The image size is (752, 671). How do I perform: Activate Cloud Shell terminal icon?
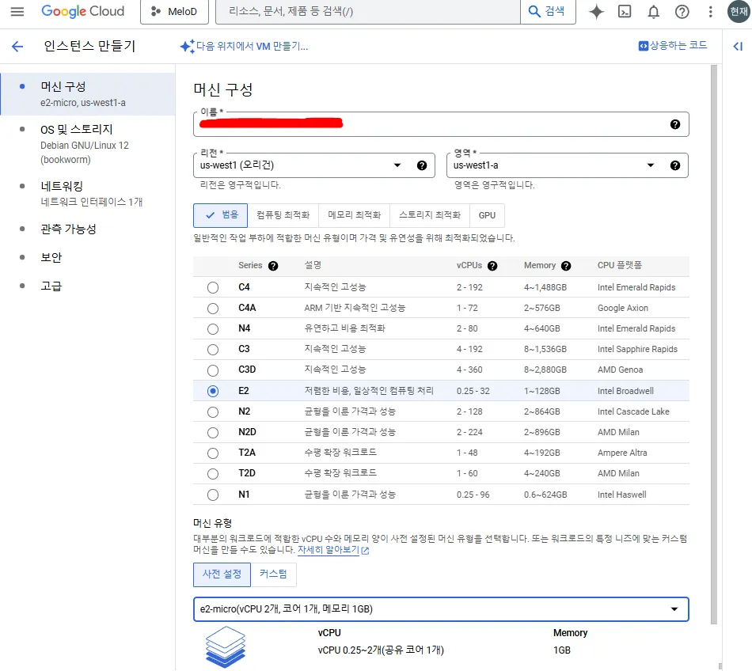point(625,12)
